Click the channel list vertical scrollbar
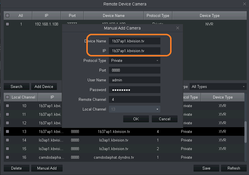Screen dimensions: 249x175 245,132
